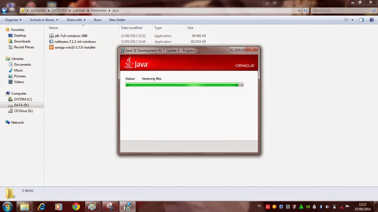Click the Computer breadcrumb in address bar
Image resolution: width=378 pixels, height=212 pixels.
click(x=38, y=10)
